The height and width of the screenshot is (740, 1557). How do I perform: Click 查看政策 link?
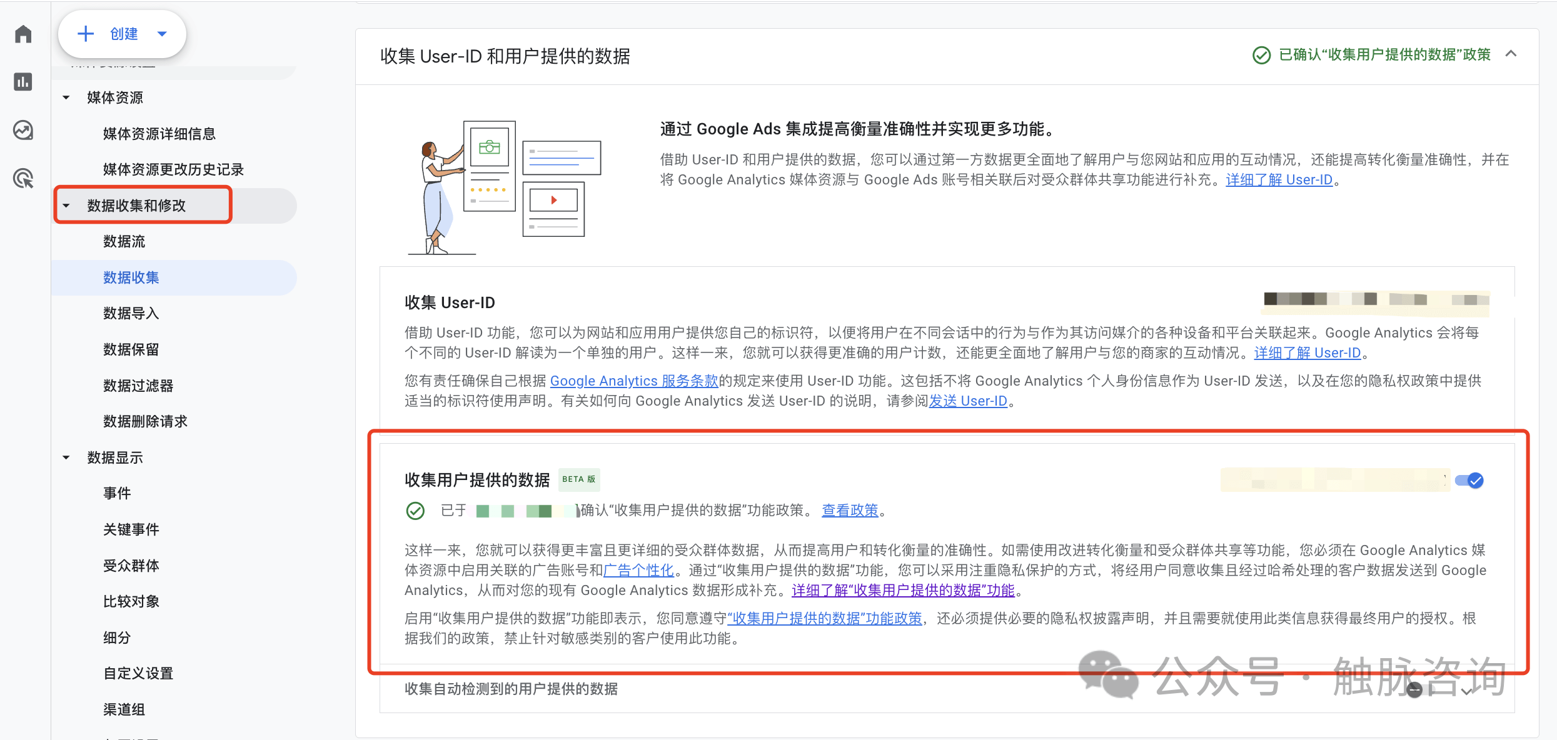coord(850,511)
